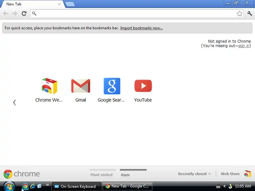Select New Tab - Google Chrome taskbar button
Viewport: 255px width, 191px height.
(x=127, y=186)
